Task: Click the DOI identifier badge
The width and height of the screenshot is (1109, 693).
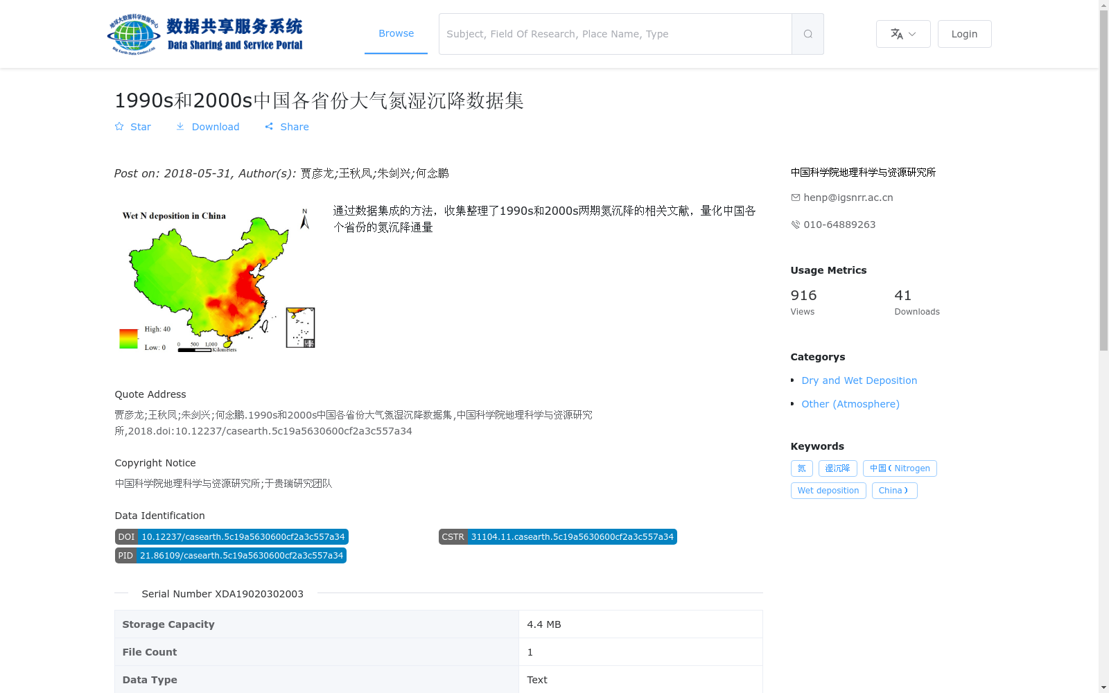Action: pyautogui.click(x=232, y=537)
